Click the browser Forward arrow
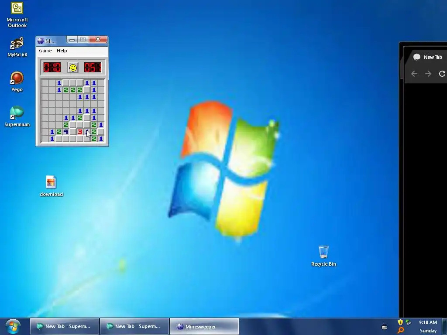 428,74
